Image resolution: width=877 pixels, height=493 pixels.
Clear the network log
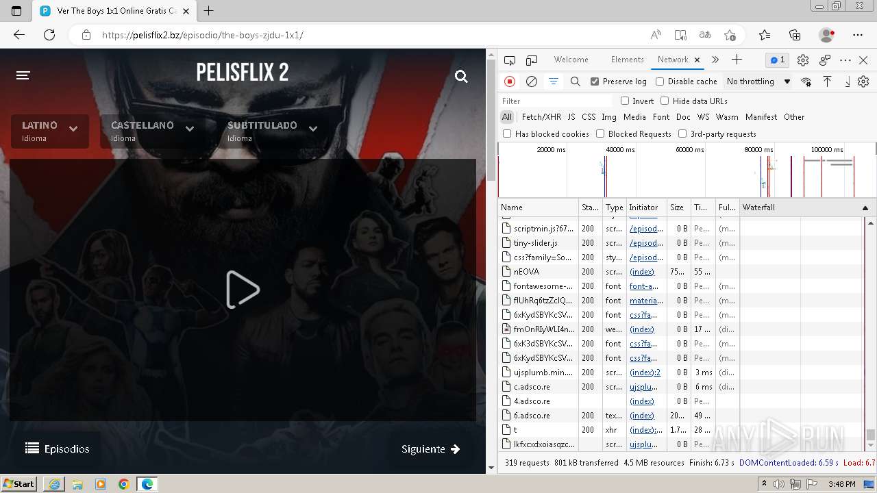[x=532, y=81]
